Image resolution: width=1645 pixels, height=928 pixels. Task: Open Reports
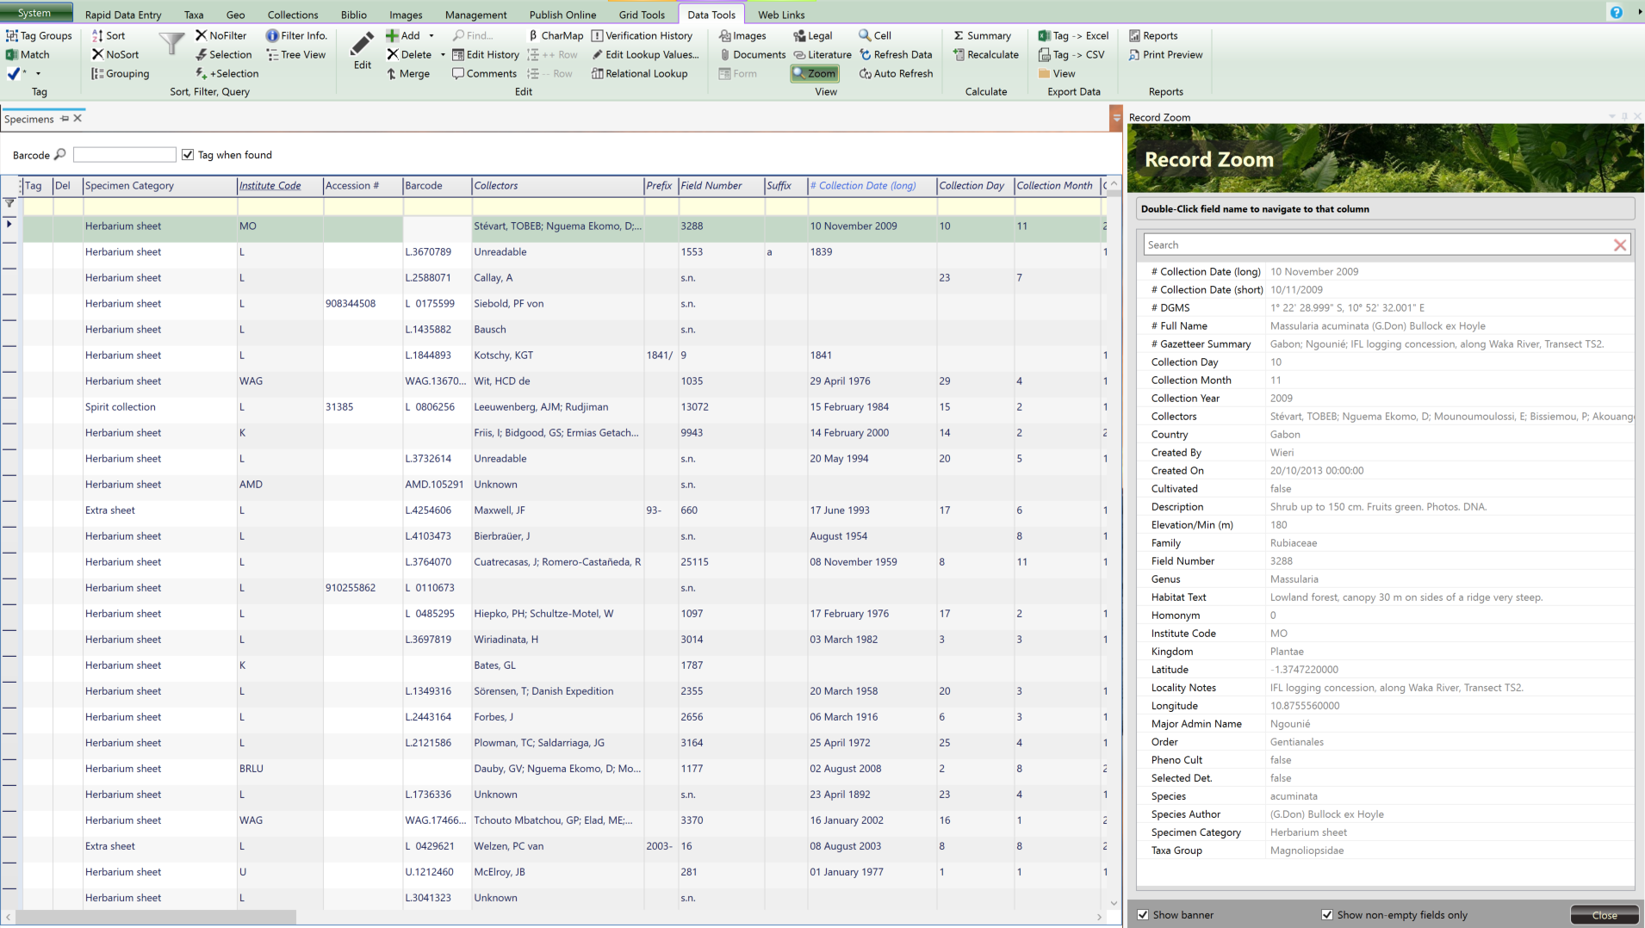(1152, 35)
